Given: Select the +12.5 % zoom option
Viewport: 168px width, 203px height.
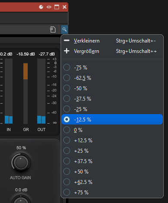Looking at the screenshot, I should 112,141.
